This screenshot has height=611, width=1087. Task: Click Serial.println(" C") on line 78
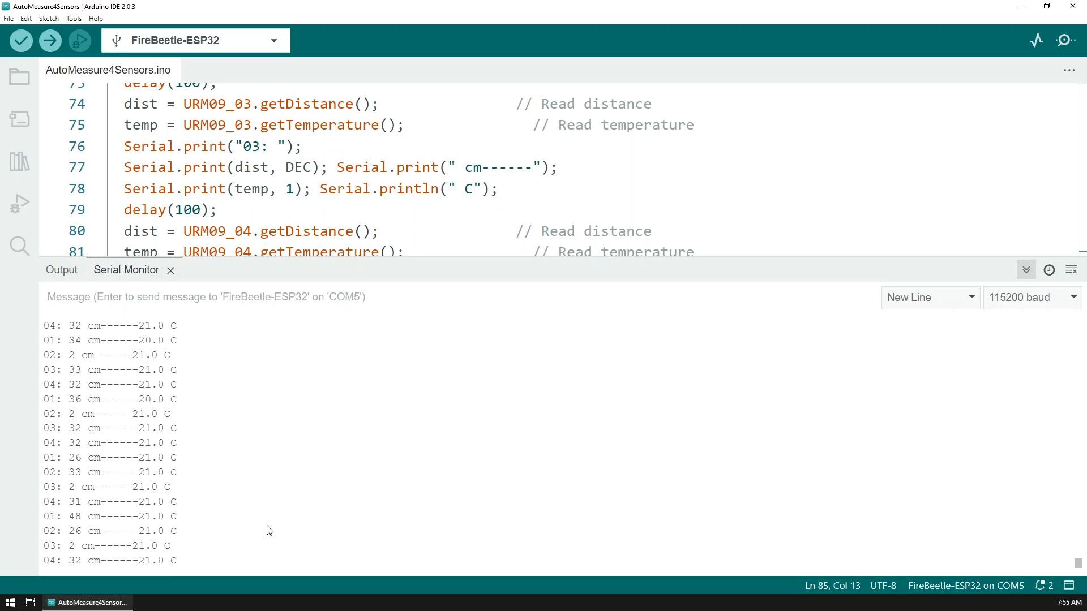point(409,189)
